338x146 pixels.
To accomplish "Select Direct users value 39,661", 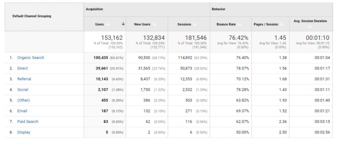I will click(102, 68).
